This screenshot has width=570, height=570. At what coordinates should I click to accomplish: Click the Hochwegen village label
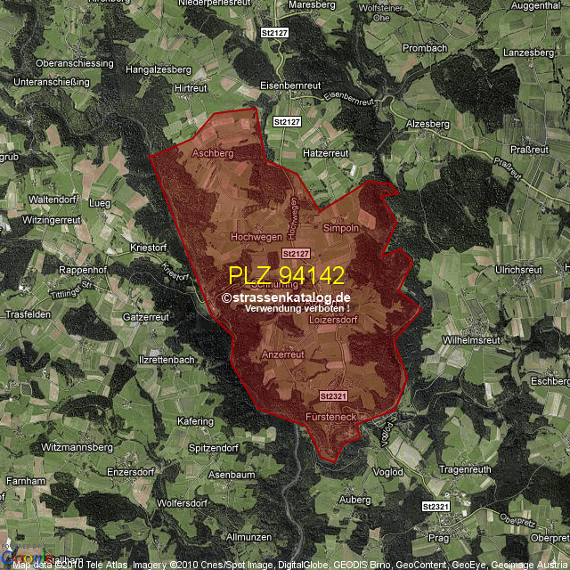(x=256, y=237)
